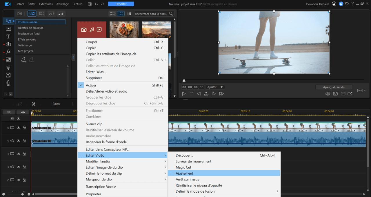Open the split tool scissors icon
371x197 pixels.
coord(34,104)
